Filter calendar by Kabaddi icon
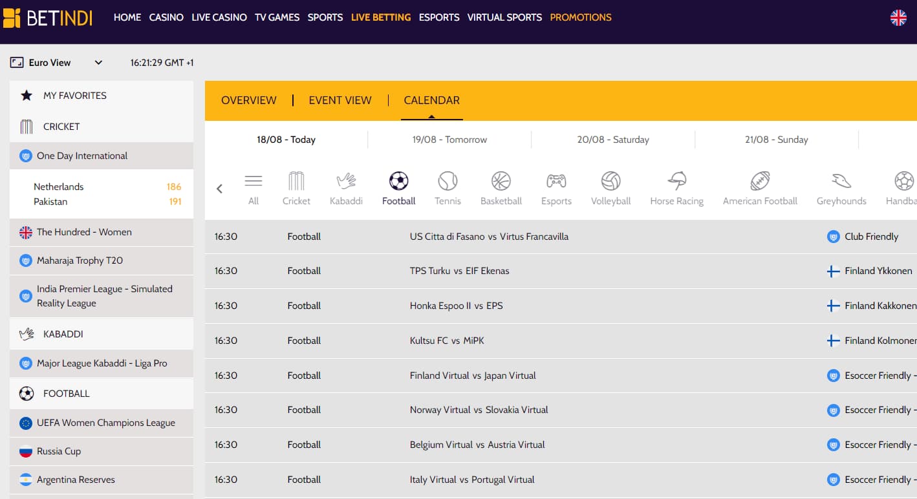The width and height of the screenshot is (917, 499). click(346, 181)
